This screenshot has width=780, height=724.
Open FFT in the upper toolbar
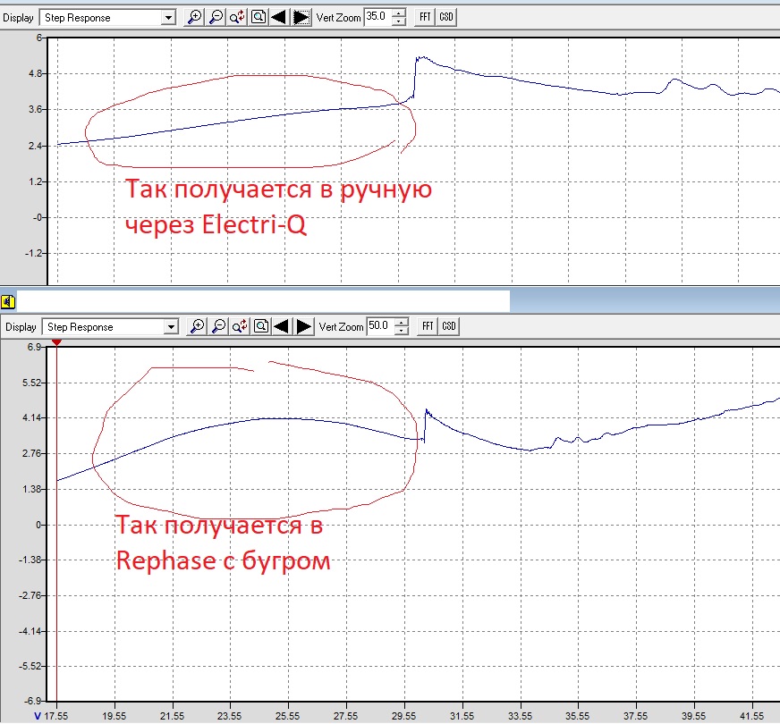click(425, 17)
